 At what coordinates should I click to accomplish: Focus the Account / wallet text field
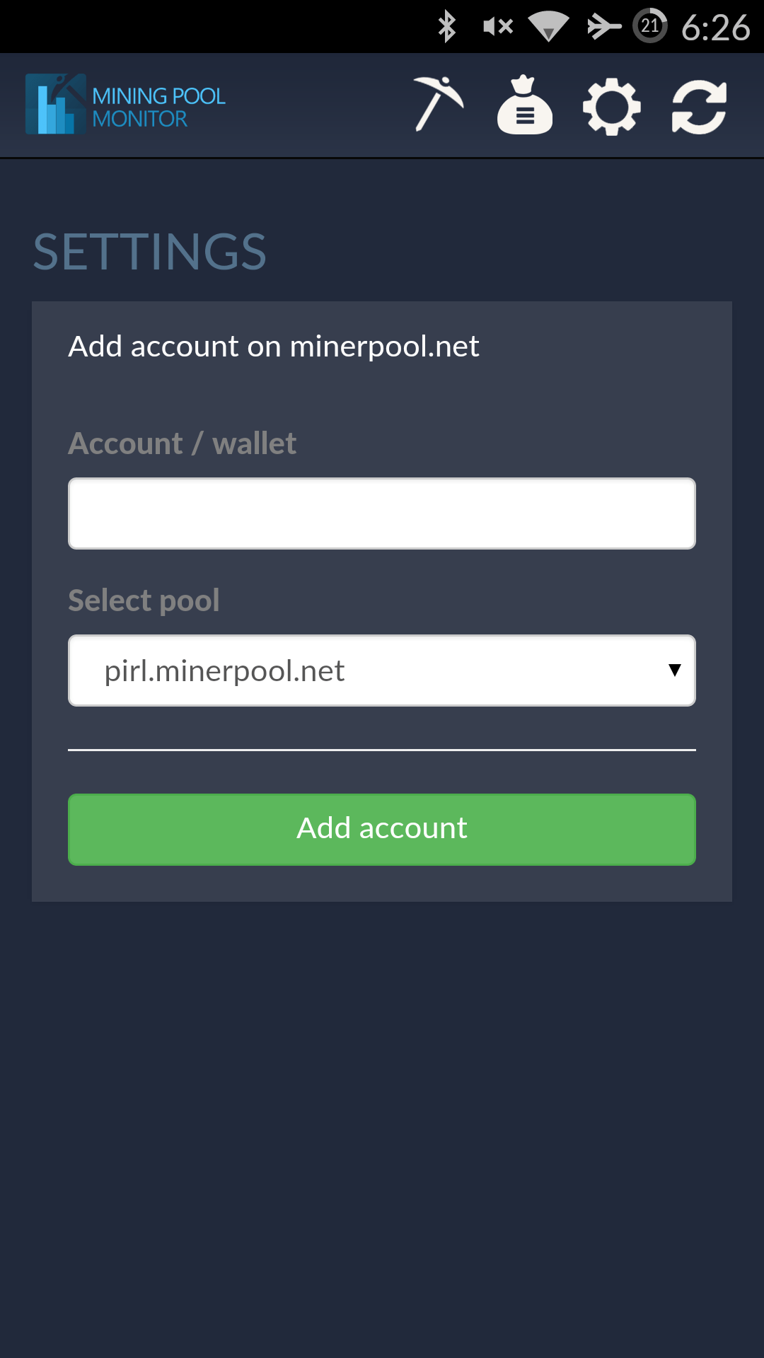click(382, 513)
